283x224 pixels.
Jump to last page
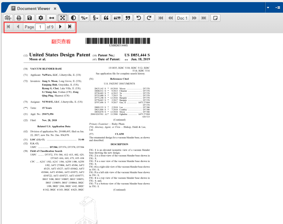point(70,27)
